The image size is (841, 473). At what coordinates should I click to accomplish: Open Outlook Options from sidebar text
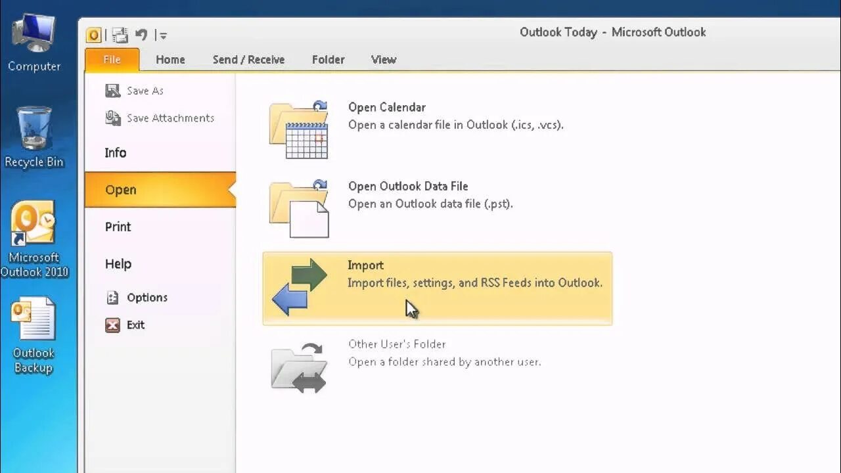(x=147, y=298)
